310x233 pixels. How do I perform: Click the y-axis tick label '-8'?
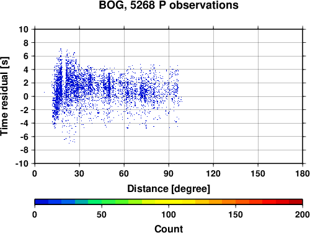24,150
